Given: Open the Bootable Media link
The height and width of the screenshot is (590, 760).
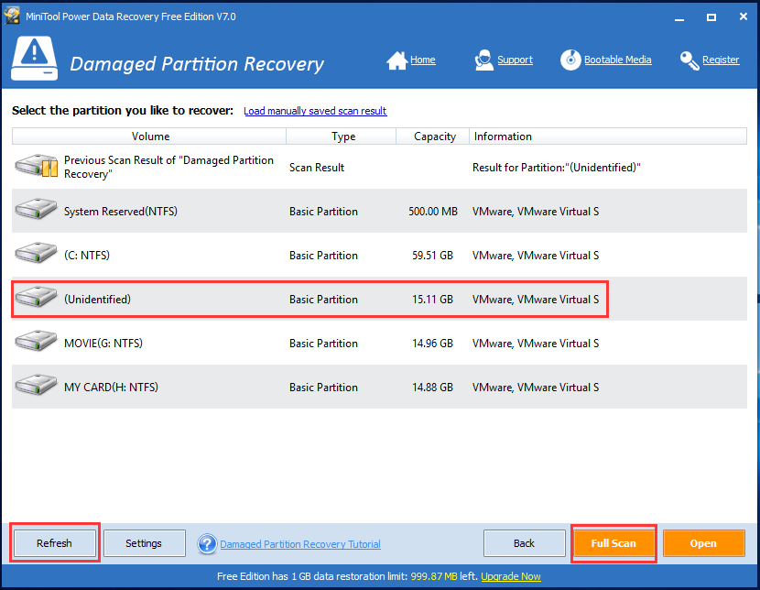Looking at the screenshot, I should pos(617,60).
